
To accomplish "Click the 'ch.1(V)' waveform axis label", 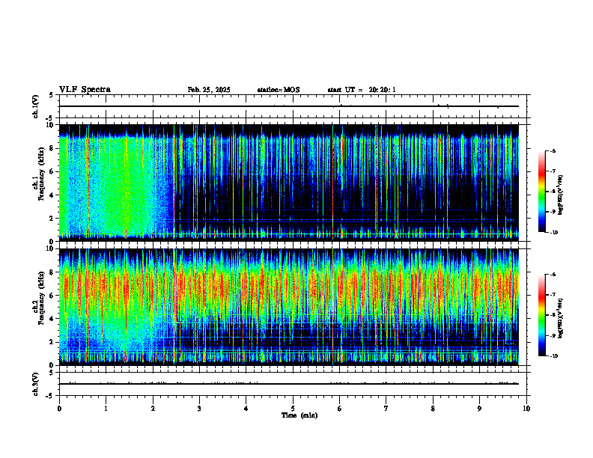I will (36, 106).
